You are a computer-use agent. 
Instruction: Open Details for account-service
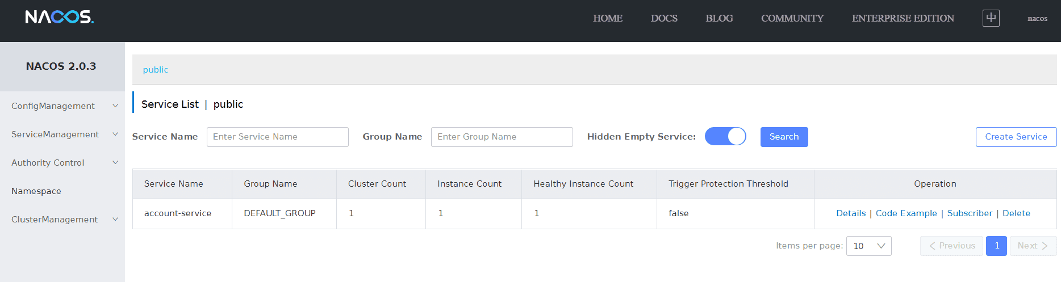click(851, 213)
